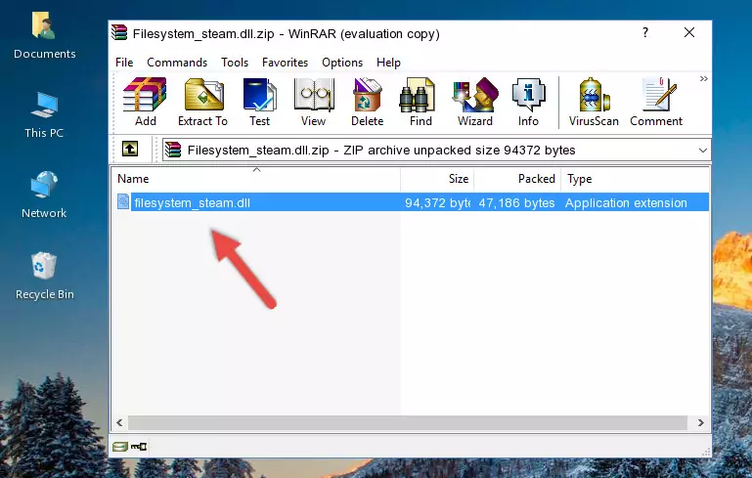
Task: Click the Delete toolbar icon
Action: pos(368,102)
